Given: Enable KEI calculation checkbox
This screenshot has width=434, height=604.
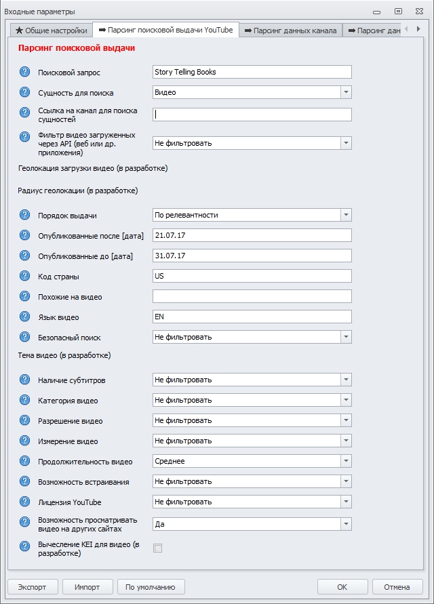Looking at the screenshot, I should coord(157,549).
